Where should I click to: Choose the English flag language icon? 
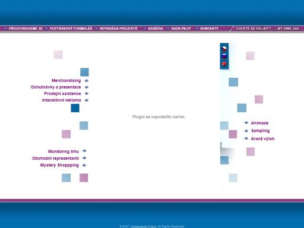click(224, 64)
